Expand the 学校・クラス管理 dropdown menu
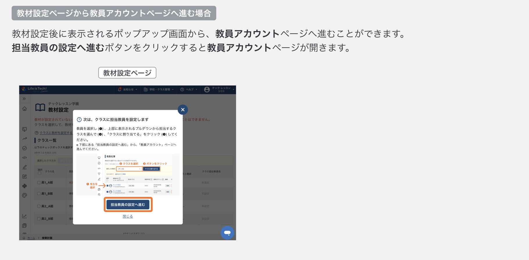The height and width of the screenshot is (260, 529). tap(159, 90)
